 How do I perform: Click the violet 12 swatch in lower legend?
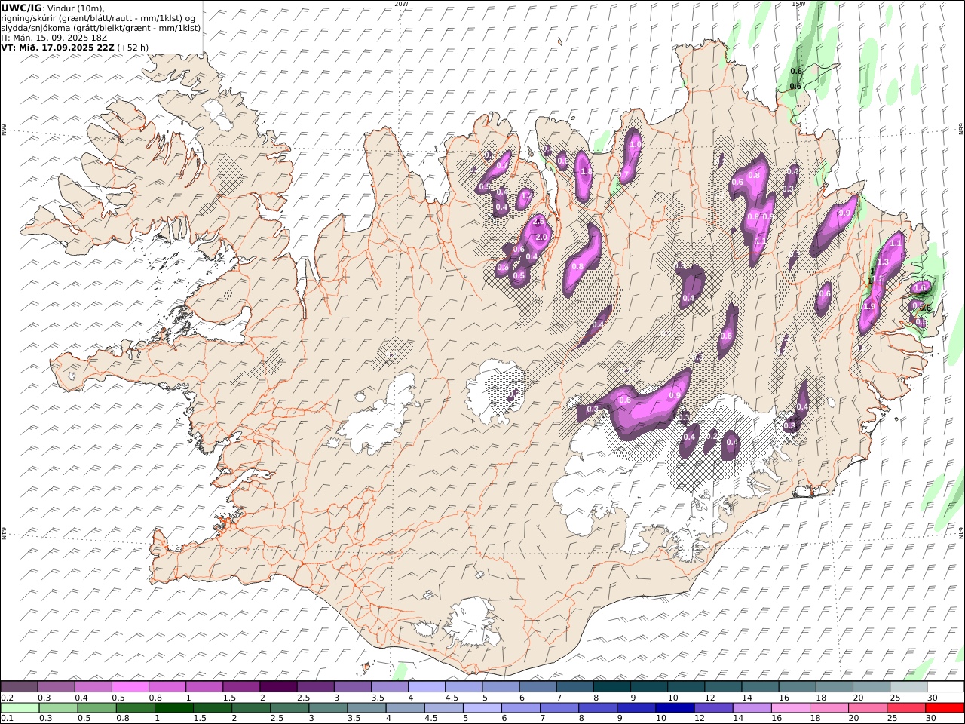pos(714,708)
